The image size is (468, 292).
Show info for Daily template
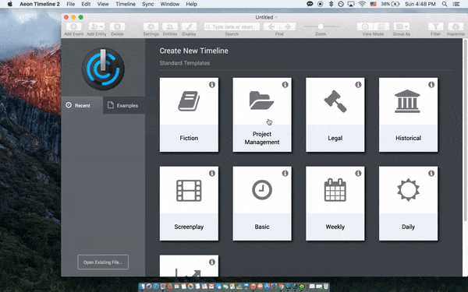click(x=431, y=173)
